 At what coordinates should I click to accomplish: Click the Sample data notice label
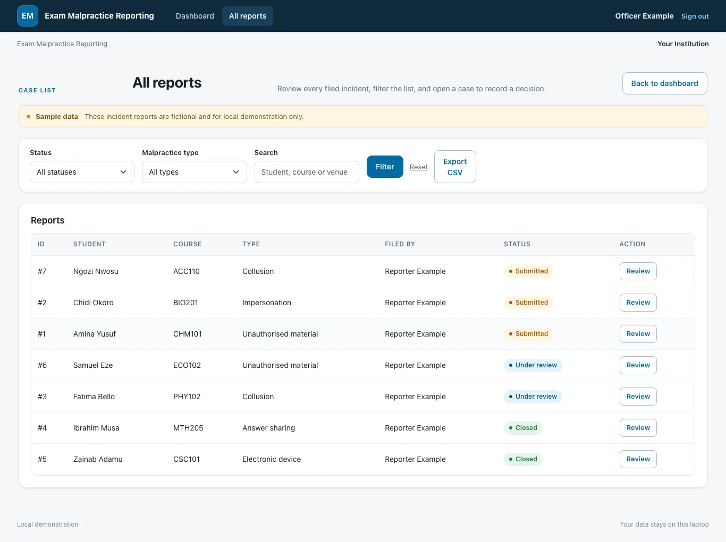click(x=57, y=117)
